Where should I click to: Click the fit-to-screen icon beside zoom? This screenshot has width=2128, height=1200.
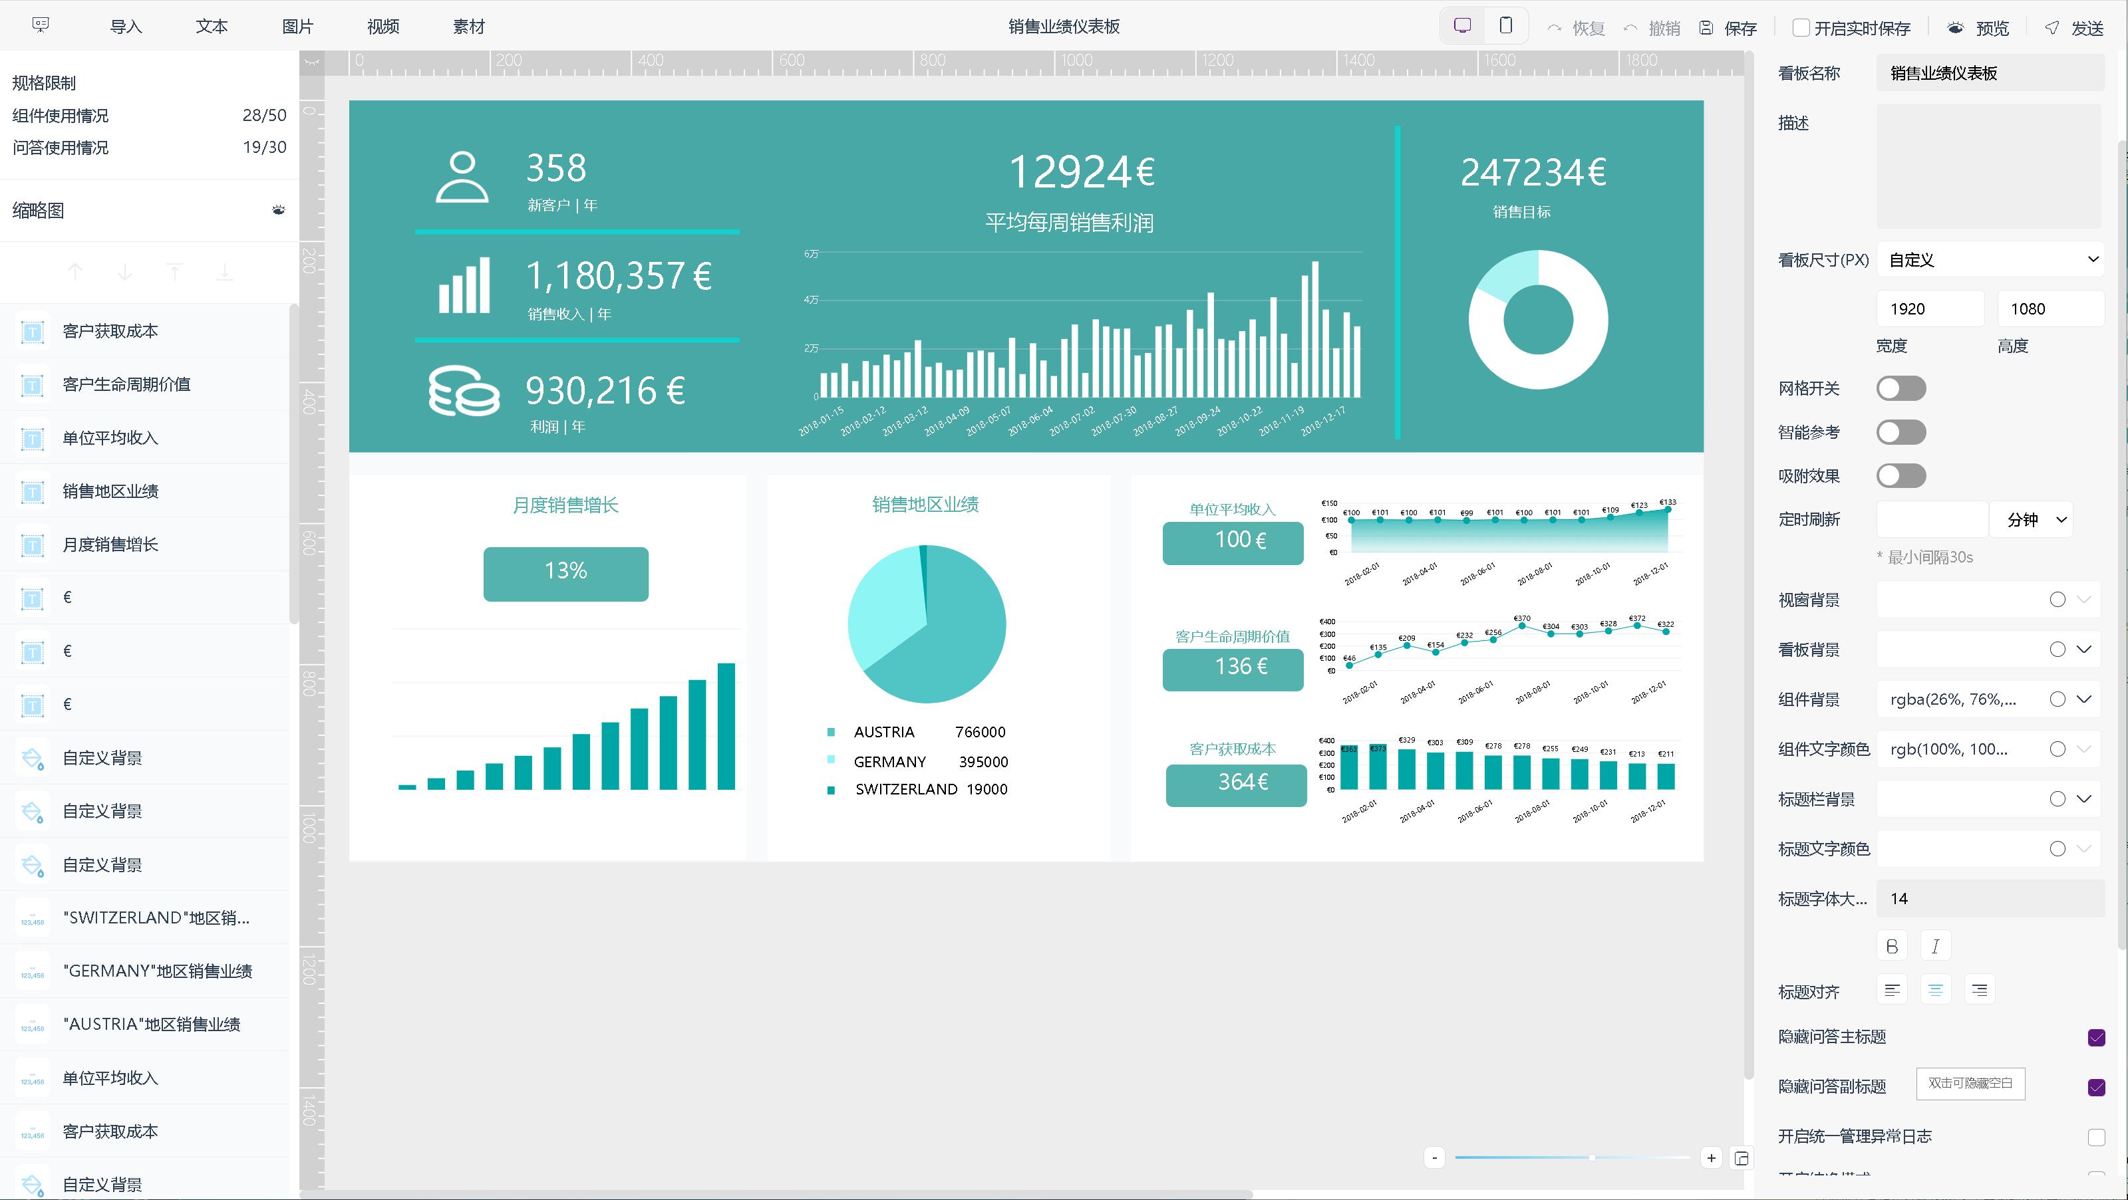(x=1742, y=1158)
